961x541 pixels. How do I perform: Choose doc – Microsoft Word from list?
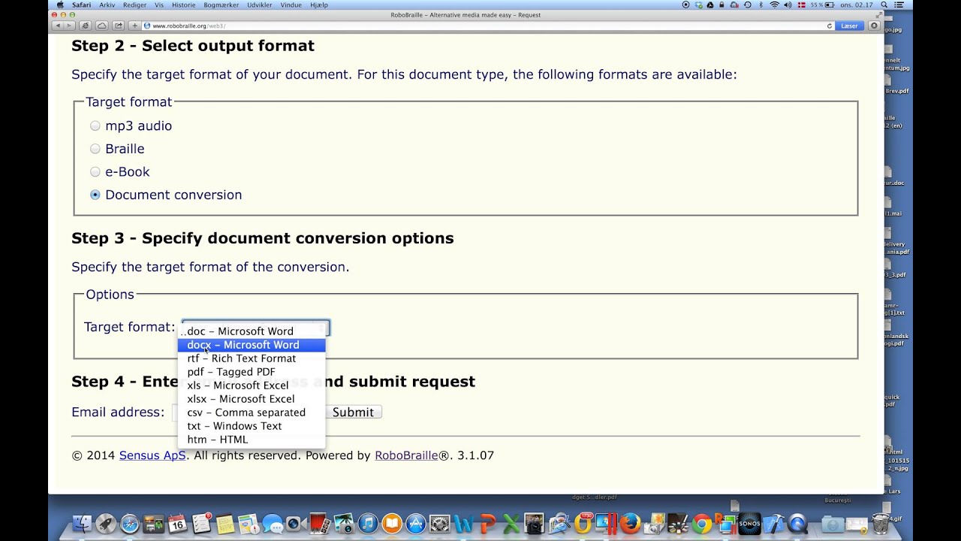tap(252, 331)
